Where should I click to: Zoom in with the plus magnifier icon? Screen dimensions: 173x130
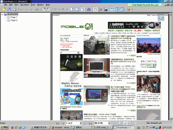click(x=63, y=9)
